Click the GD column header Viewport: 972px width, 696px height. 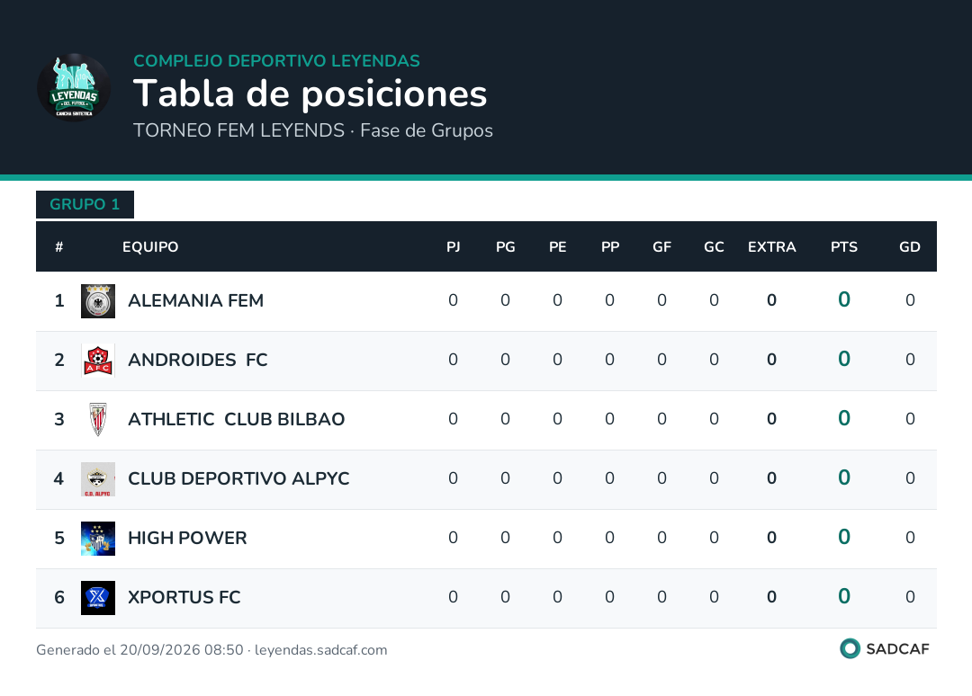pyautogui.click(x=909, y=247)
